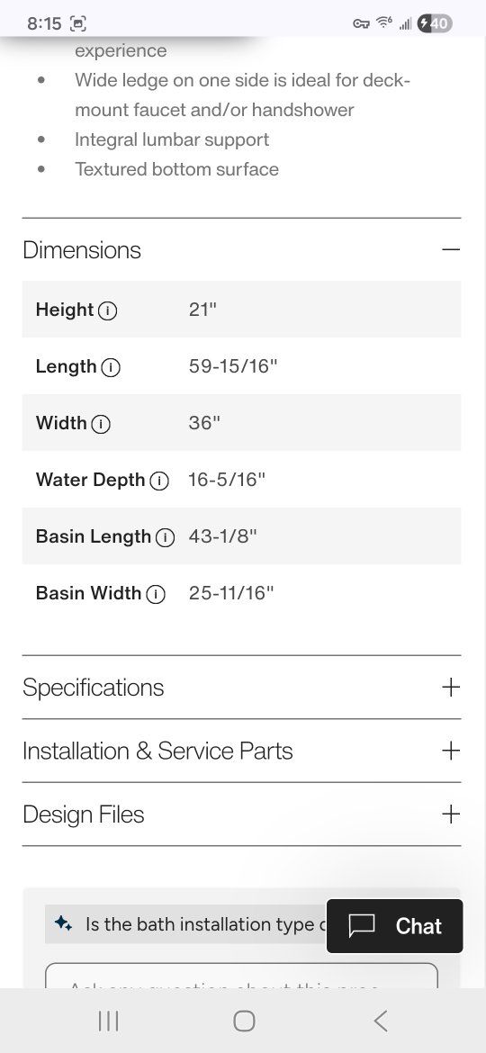Expand the Design Files section
Image resolution: width=486 pixels, height=1053 pixels.
451,814
